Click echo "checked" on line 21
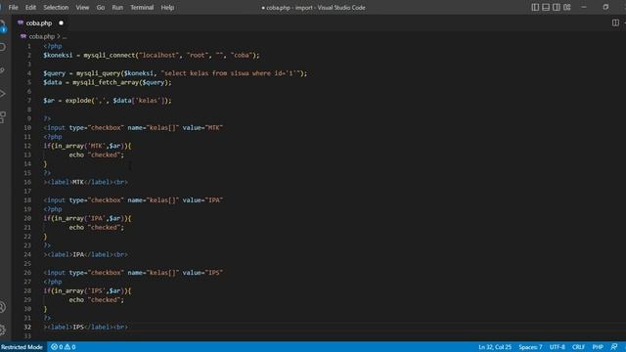626x352 pixels. pos(96,228)
